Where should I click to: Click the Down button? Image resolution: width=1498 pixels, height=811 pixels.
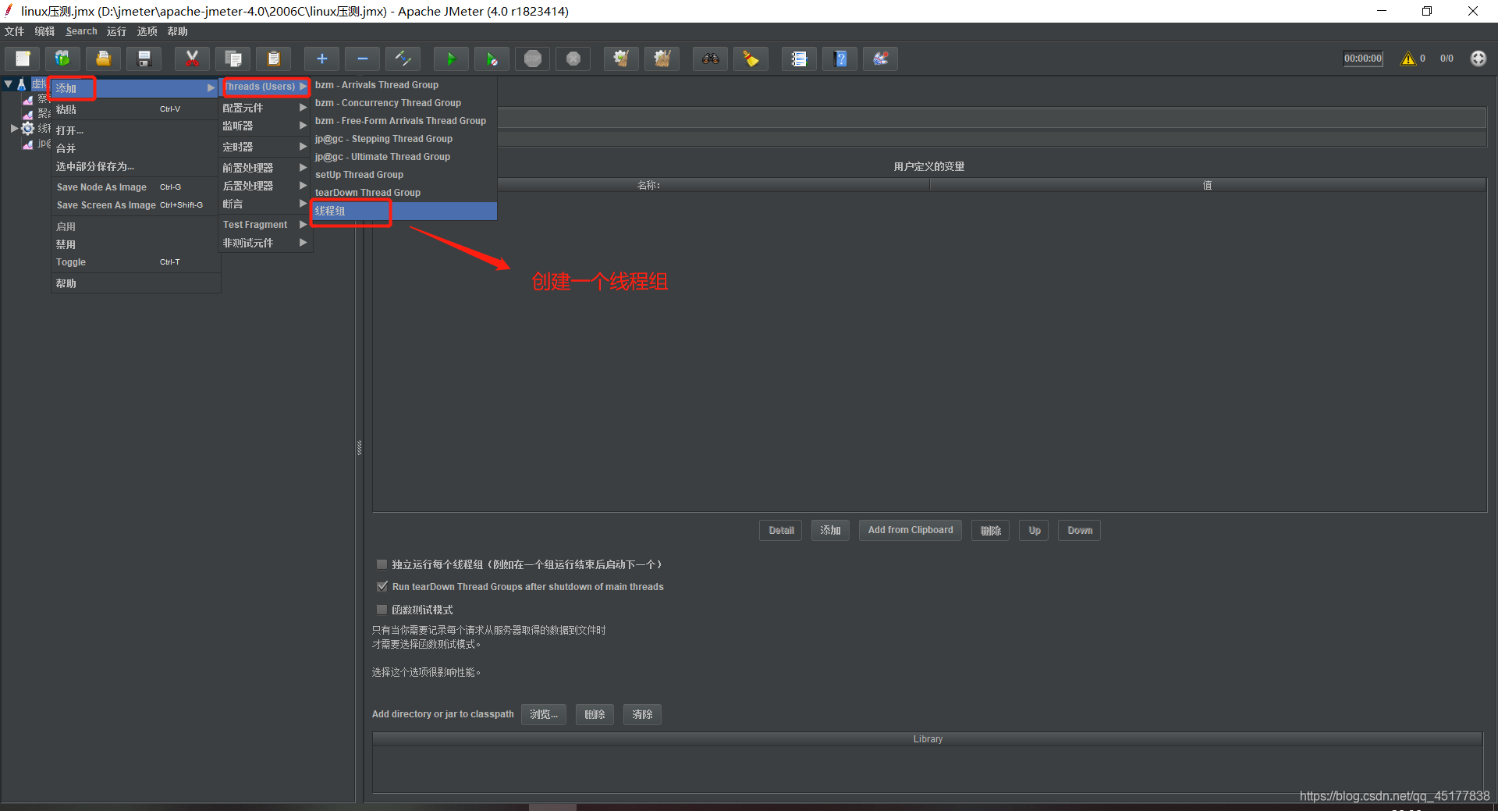(1080, 530)
